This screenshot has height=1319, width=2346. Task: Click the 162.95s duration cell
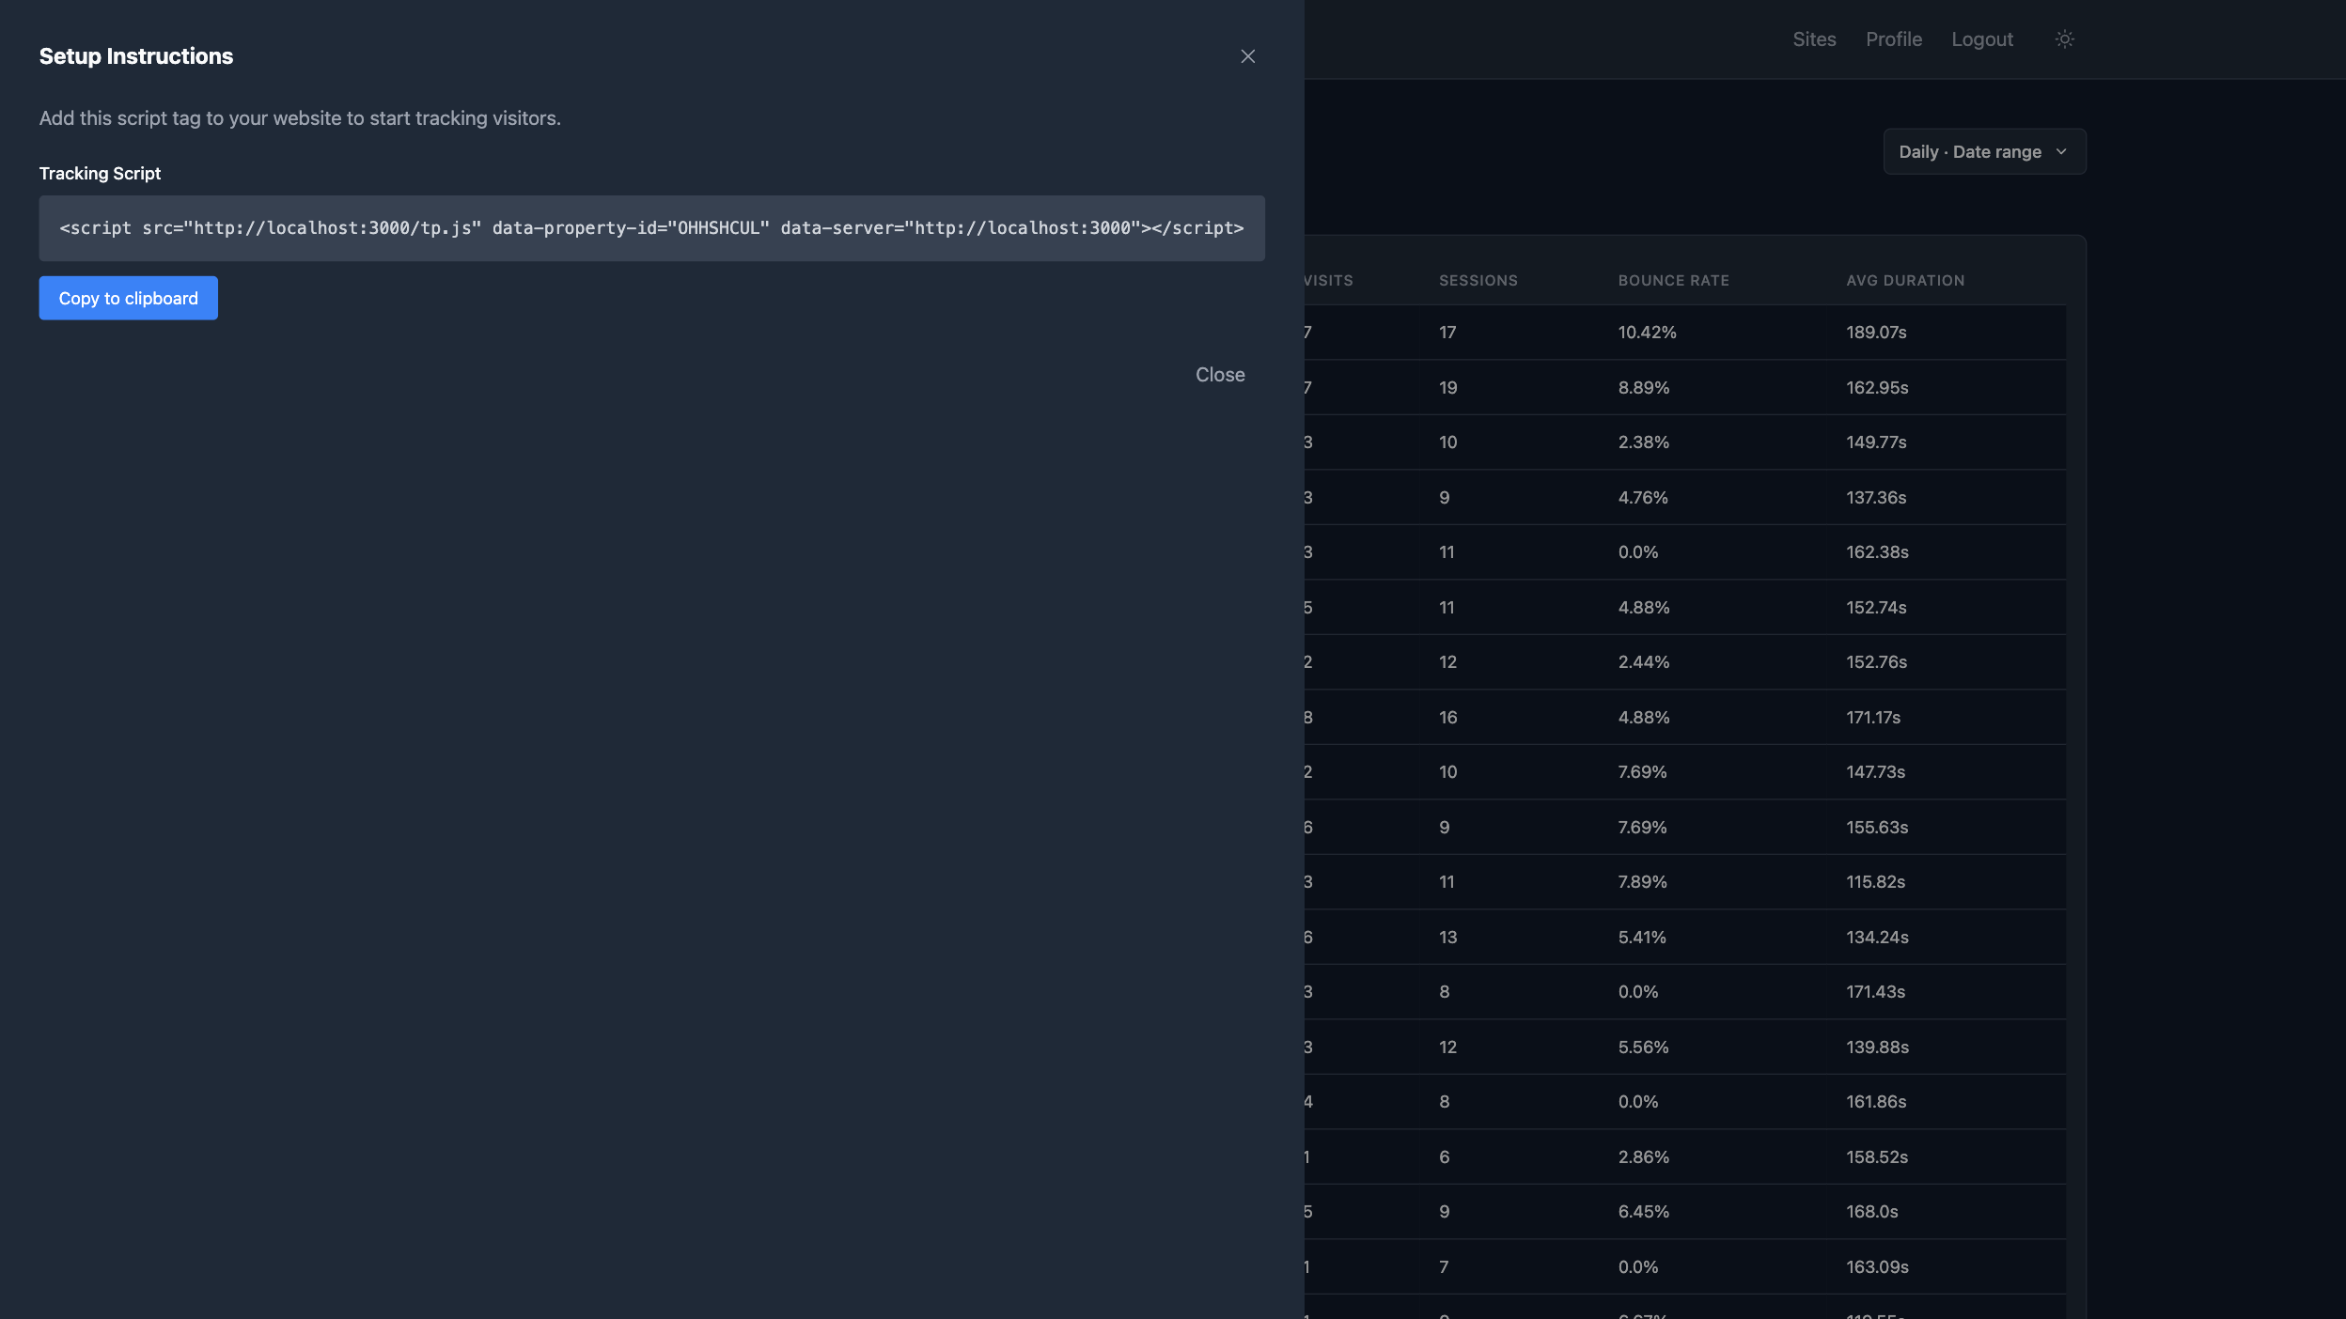(1877, 388)
